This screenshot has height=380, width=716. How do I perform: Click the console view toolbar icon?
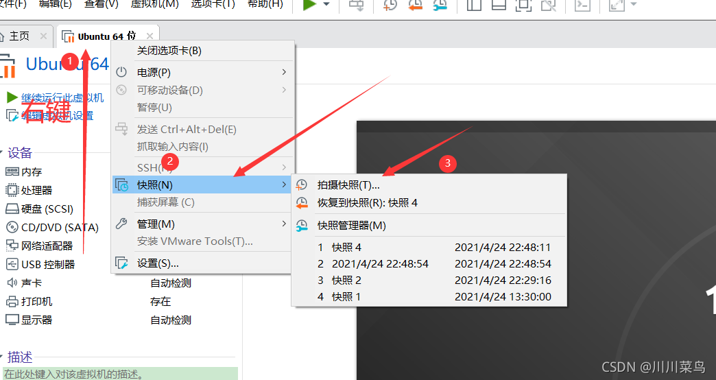(x=582, y=5)
